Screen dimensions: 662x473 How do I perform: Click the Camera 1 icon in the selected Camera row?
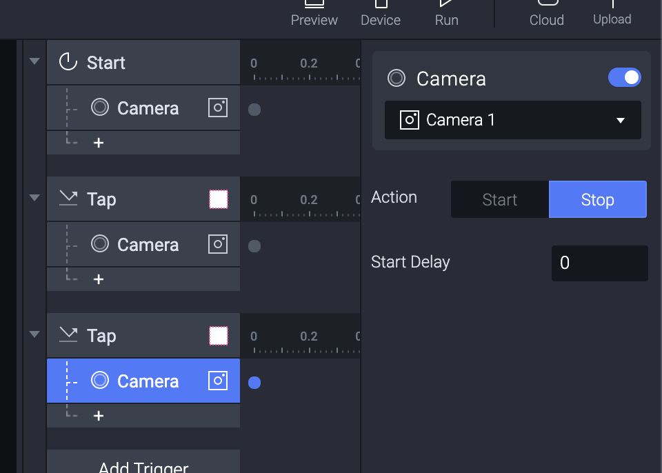218,381
